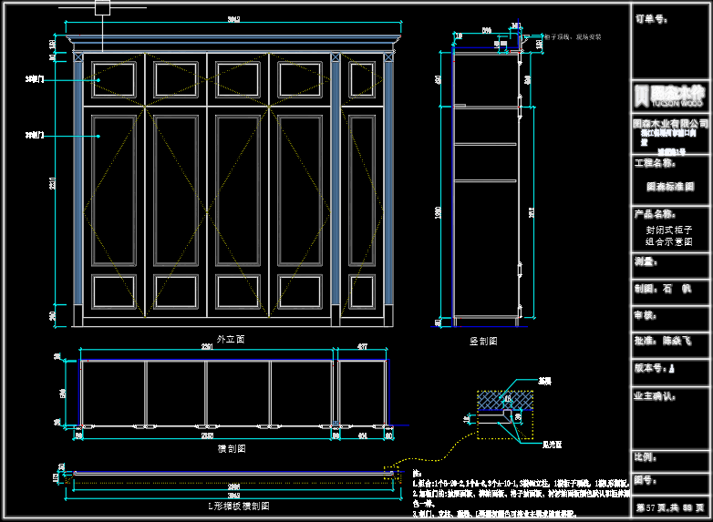Click the 测量 field in title block
This screenshot has height=522, width=713.
(671, 262)
